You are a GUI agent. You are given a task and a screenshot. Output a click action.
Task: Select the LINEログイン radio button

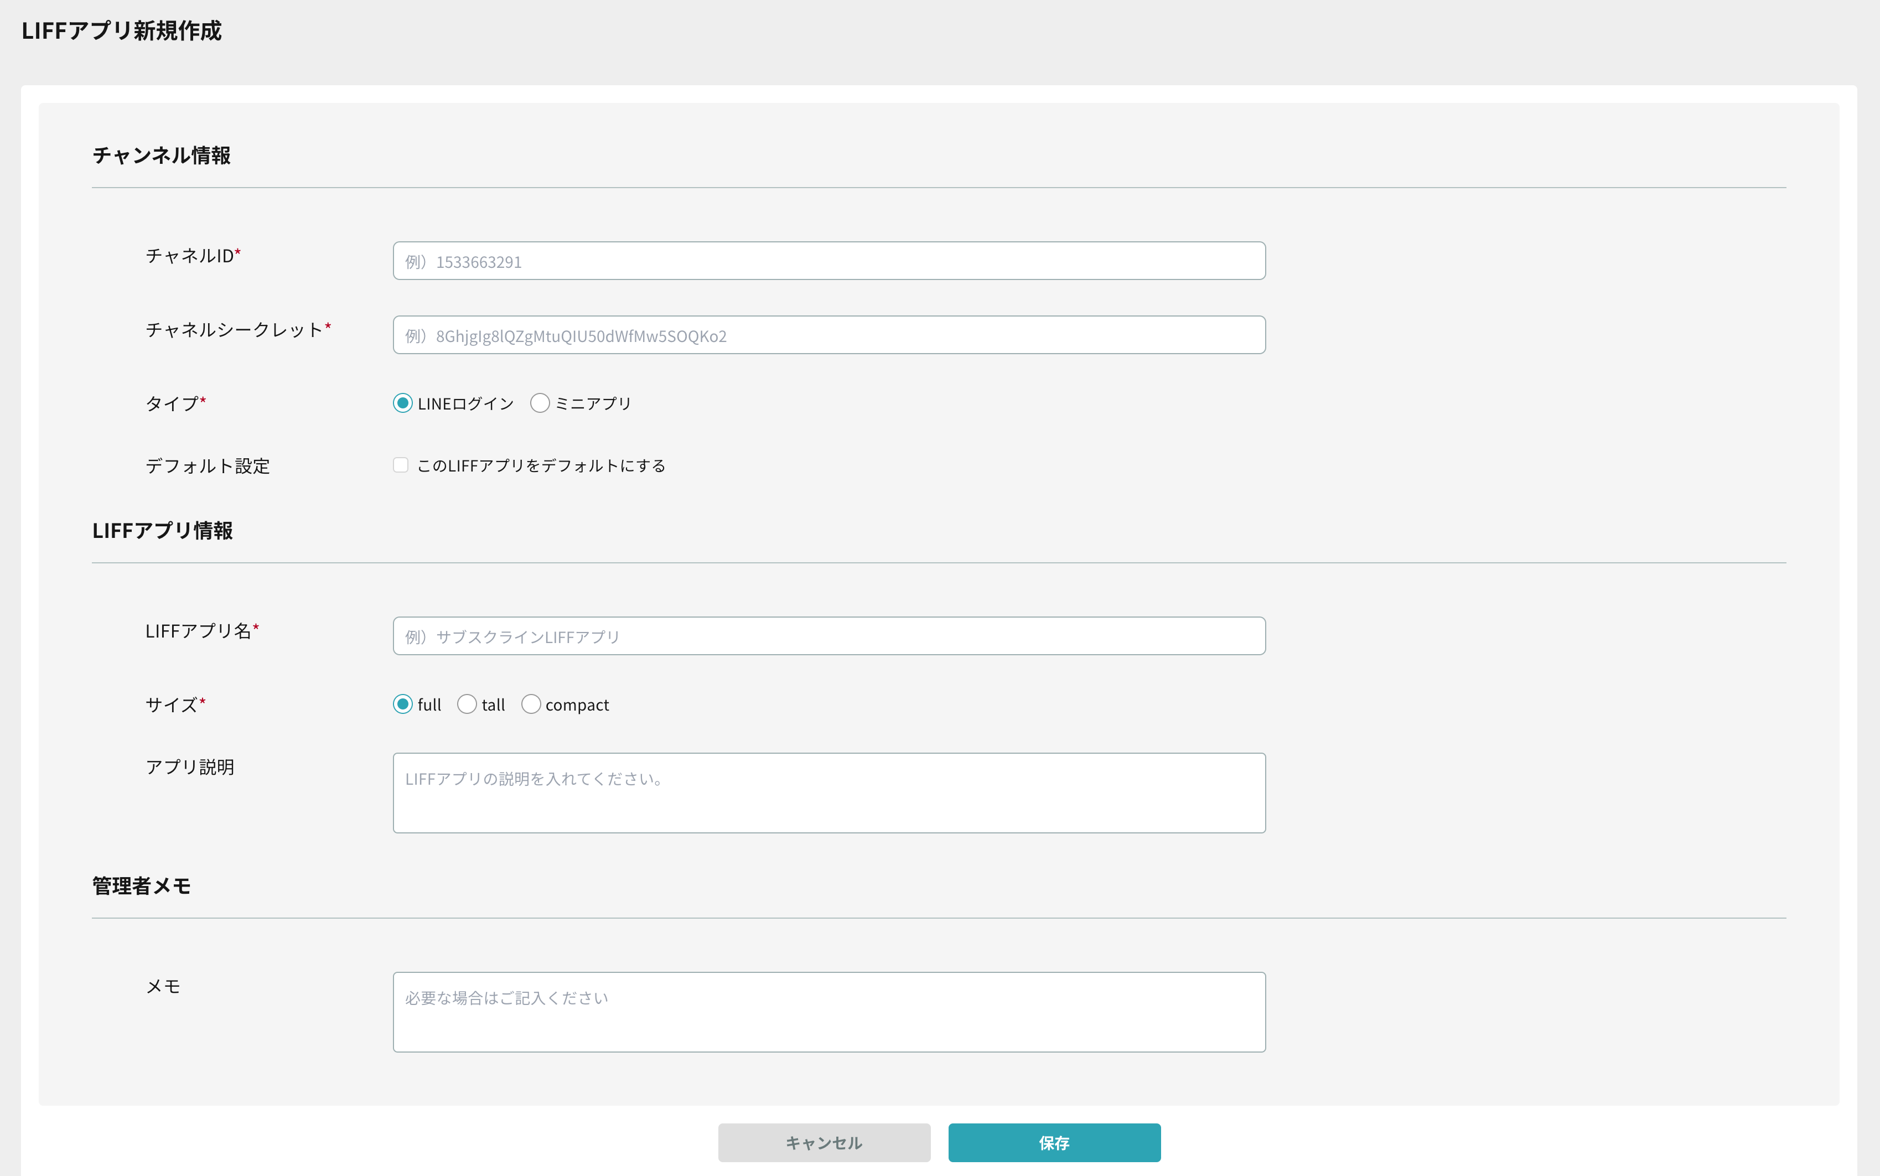click(403, 403)
